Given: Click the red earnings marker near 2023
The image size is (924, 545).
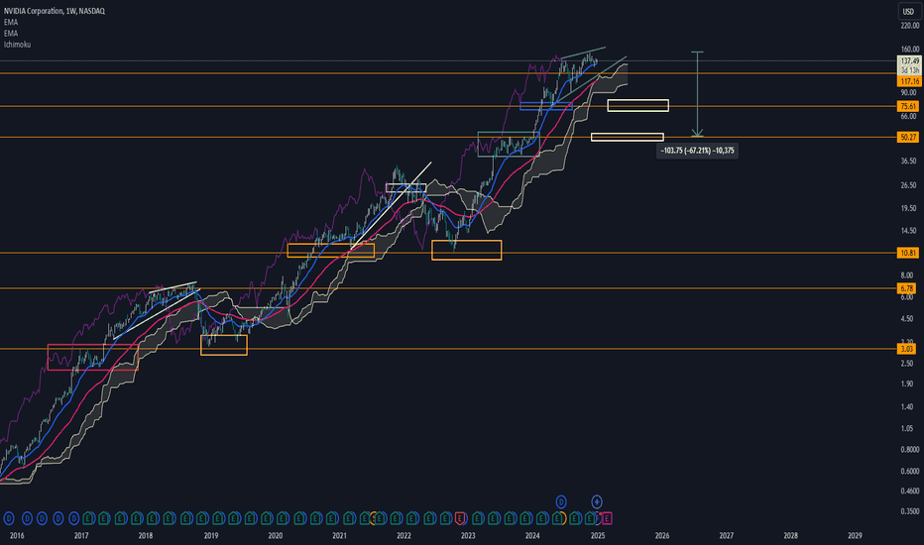Looking at the screenshot, I should (x=460, y=518).
